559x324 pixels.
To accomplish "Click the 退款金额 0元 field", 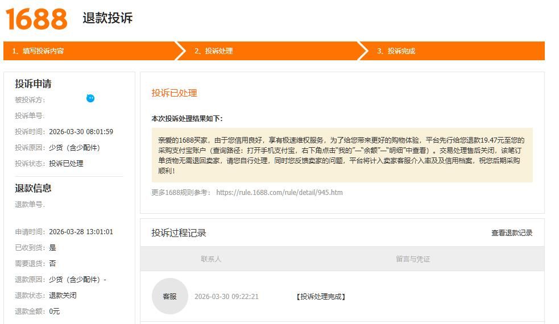I will [x=54, y=311].
